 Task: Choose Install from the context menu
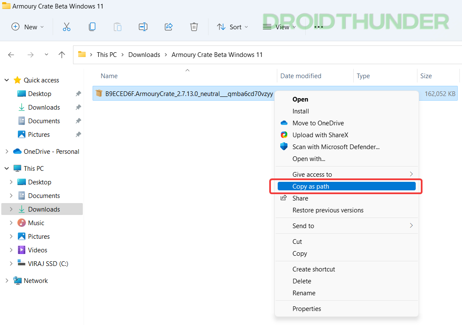tap(301, 111)
